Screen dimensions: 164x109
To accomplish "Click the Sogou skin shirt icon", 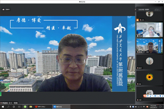I will [x=160, y=96].
